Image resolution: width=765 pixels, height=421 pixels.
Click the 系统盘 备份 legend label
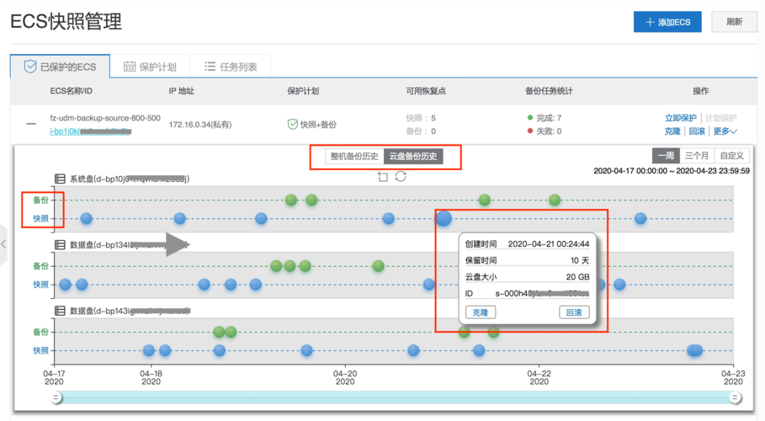41,200
